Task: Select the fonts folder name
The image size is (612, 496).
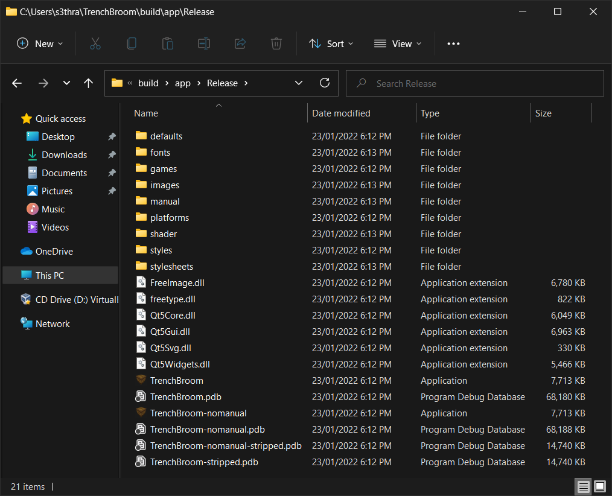Action: coord(160,153)
